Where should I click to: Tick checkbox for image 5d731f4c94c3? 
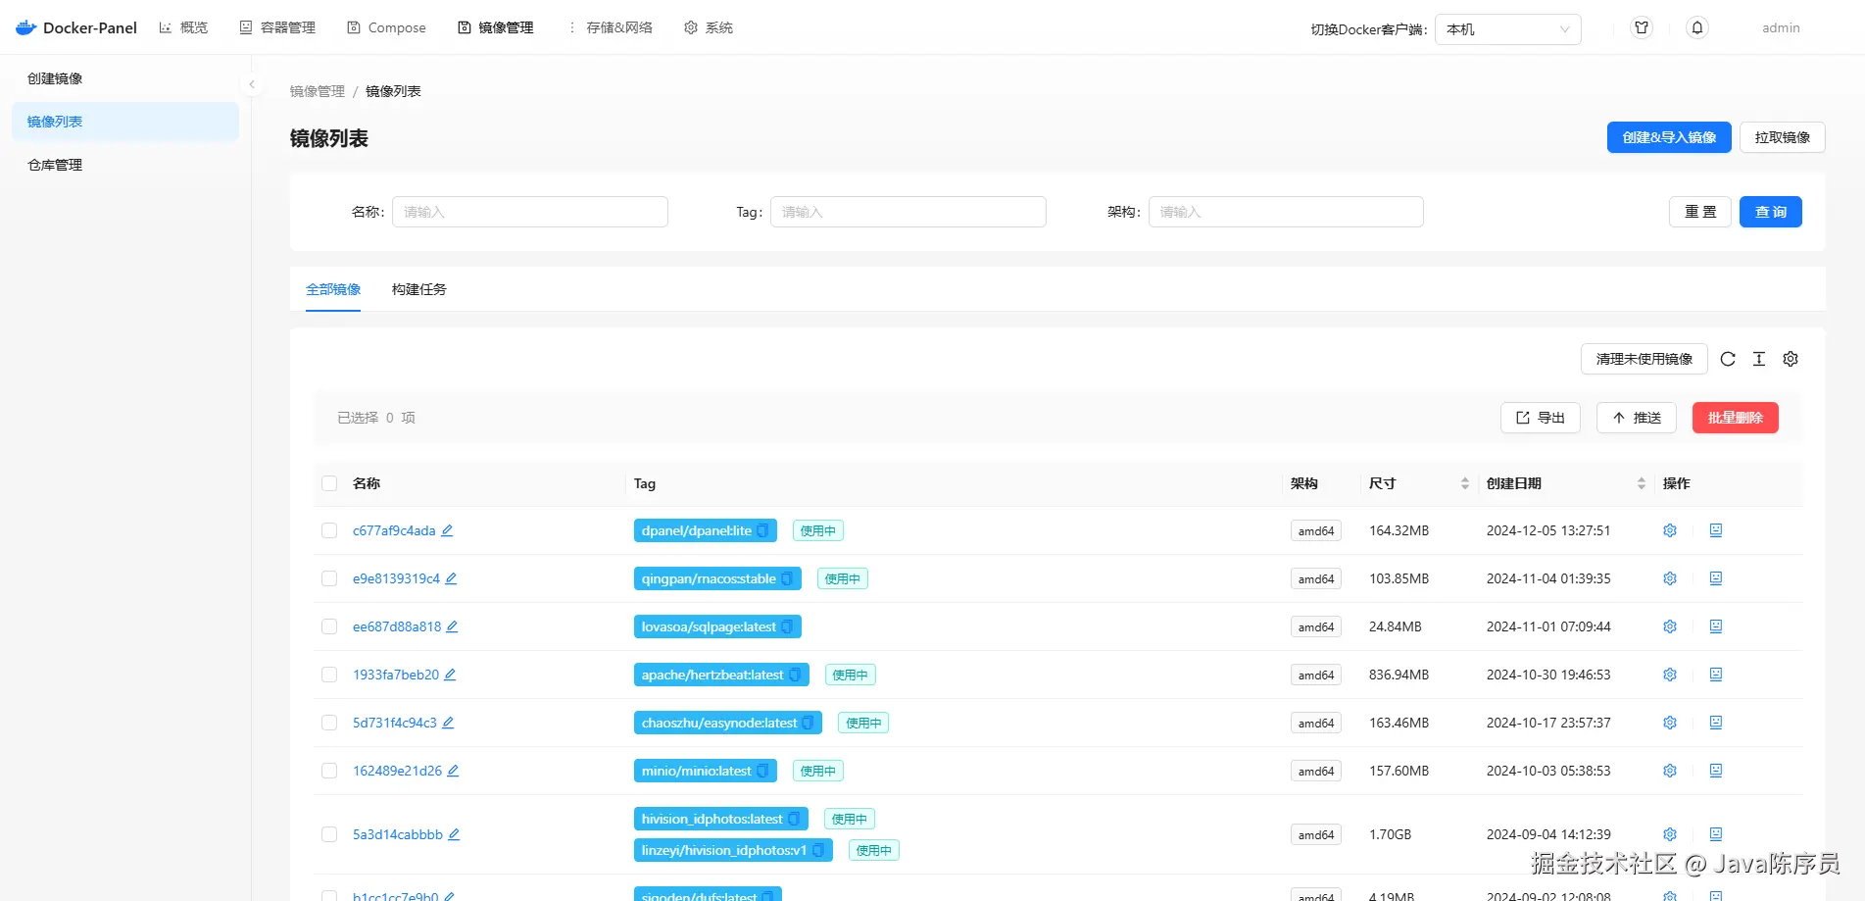tap(329, 723)
